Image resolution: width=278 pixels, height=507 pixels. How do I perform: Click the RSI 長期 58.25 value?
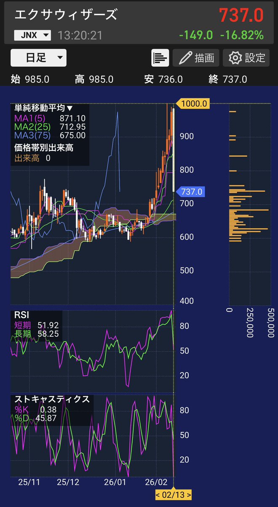(36, 334)
